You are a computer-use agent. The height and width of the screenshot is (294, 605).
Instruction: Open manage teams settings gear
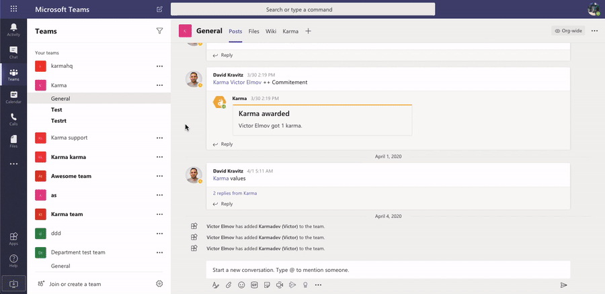(159, 284)
